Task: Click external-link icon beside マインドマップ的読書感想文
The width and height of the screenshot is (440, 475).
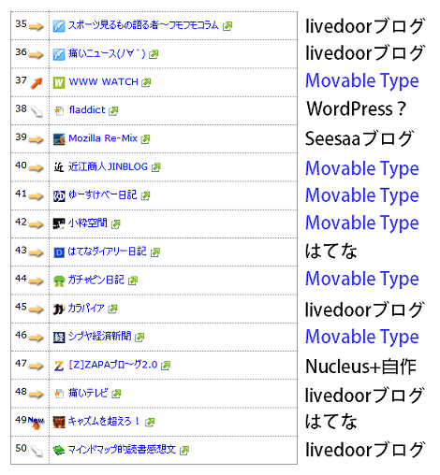Action: 184,451
